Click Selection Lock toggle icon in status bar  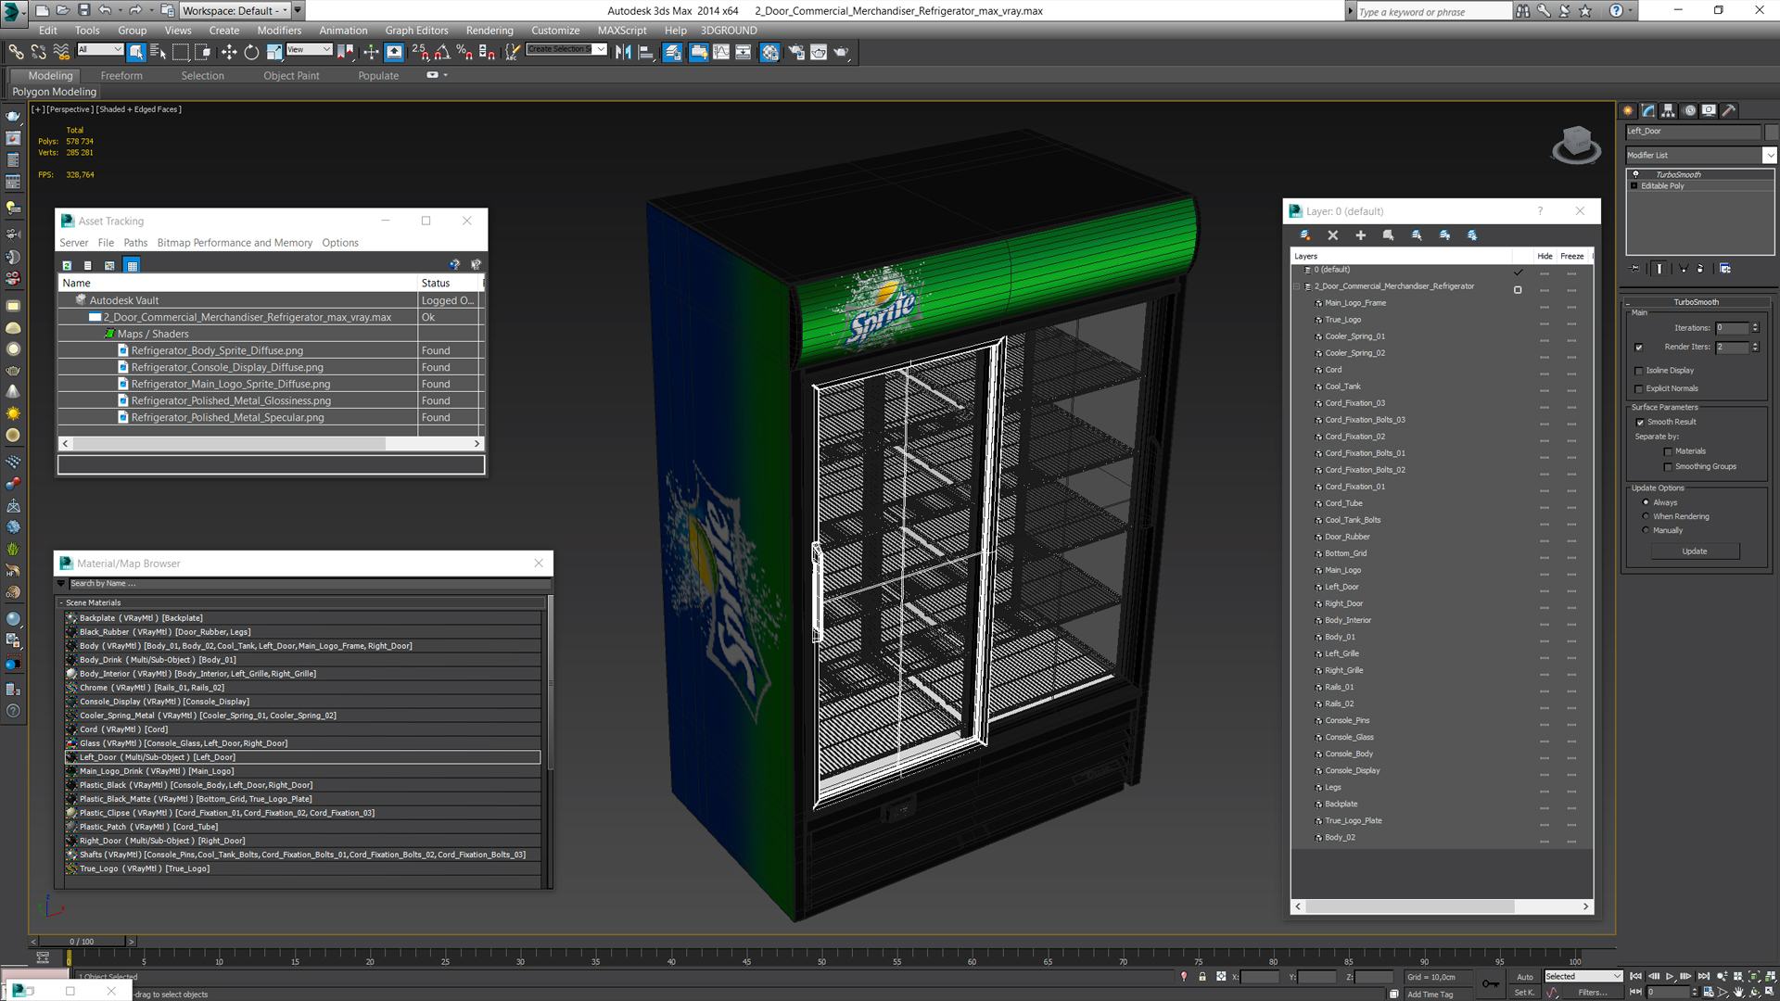point(1202,976)
